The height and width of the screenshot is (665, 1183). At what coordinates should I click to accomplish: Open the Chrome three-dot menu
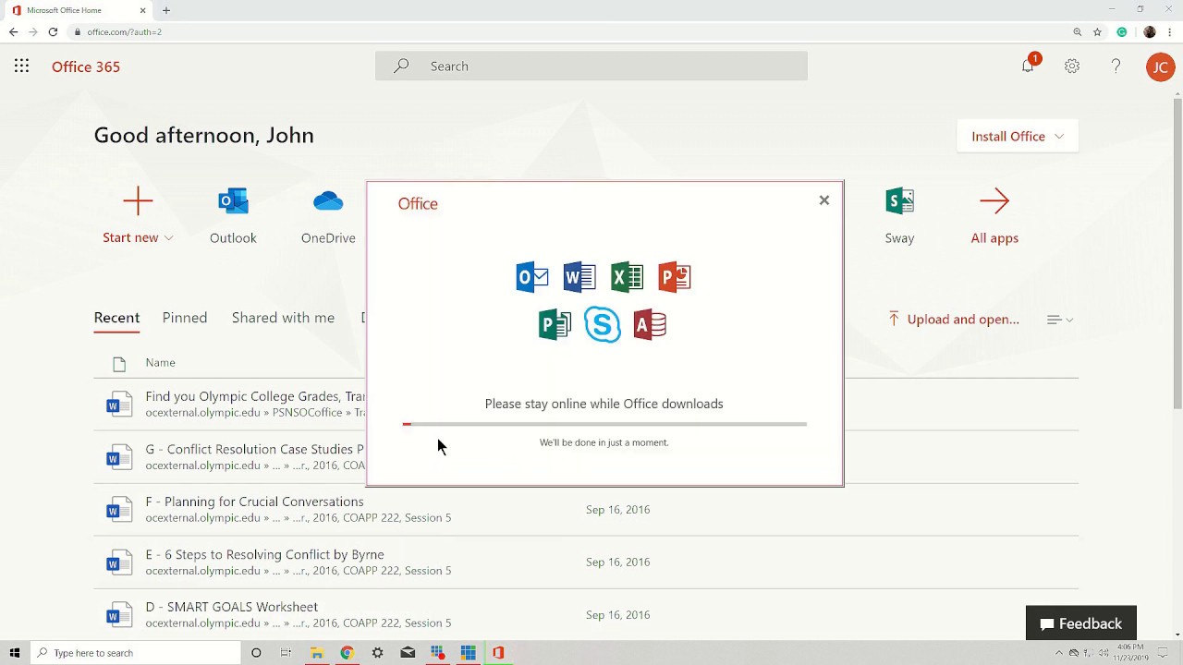(1170, 31)
